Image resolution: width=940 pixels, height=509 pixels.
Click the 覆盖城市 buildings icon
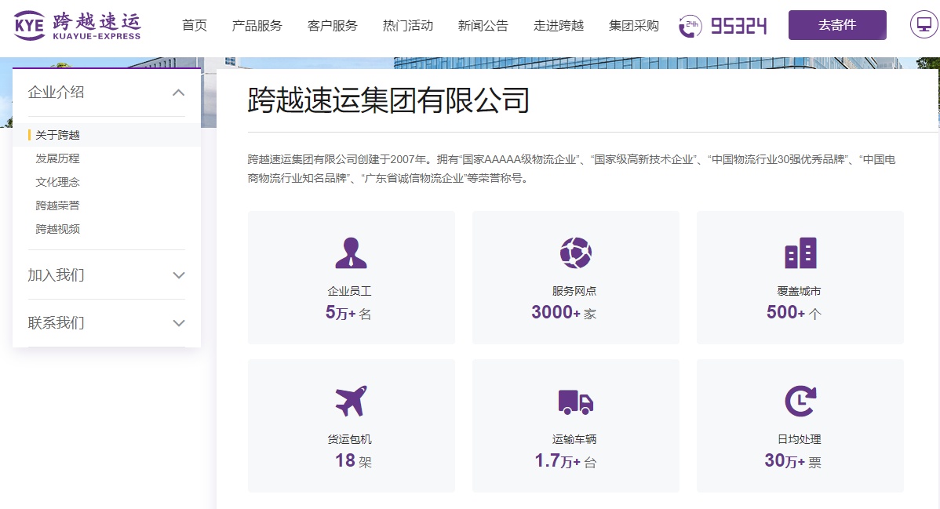[800, 253]
